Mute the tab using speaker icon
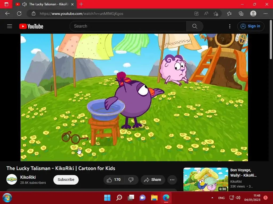This screenshot has height=204, width=273. pyautogui.click(x=25, y=4)
